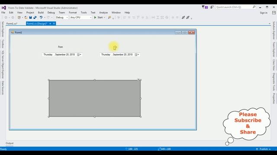Open the Project menu
277x155 pixels.
click(x=30, y=12)
